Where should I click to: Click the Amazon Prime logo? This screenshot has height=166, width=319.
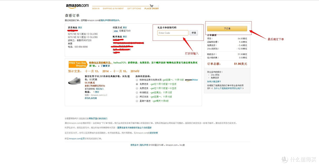click(191, 80)
